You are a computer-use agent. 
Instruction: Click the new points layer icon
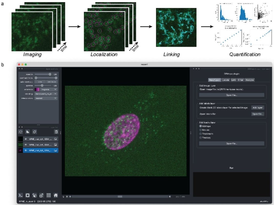21,131
